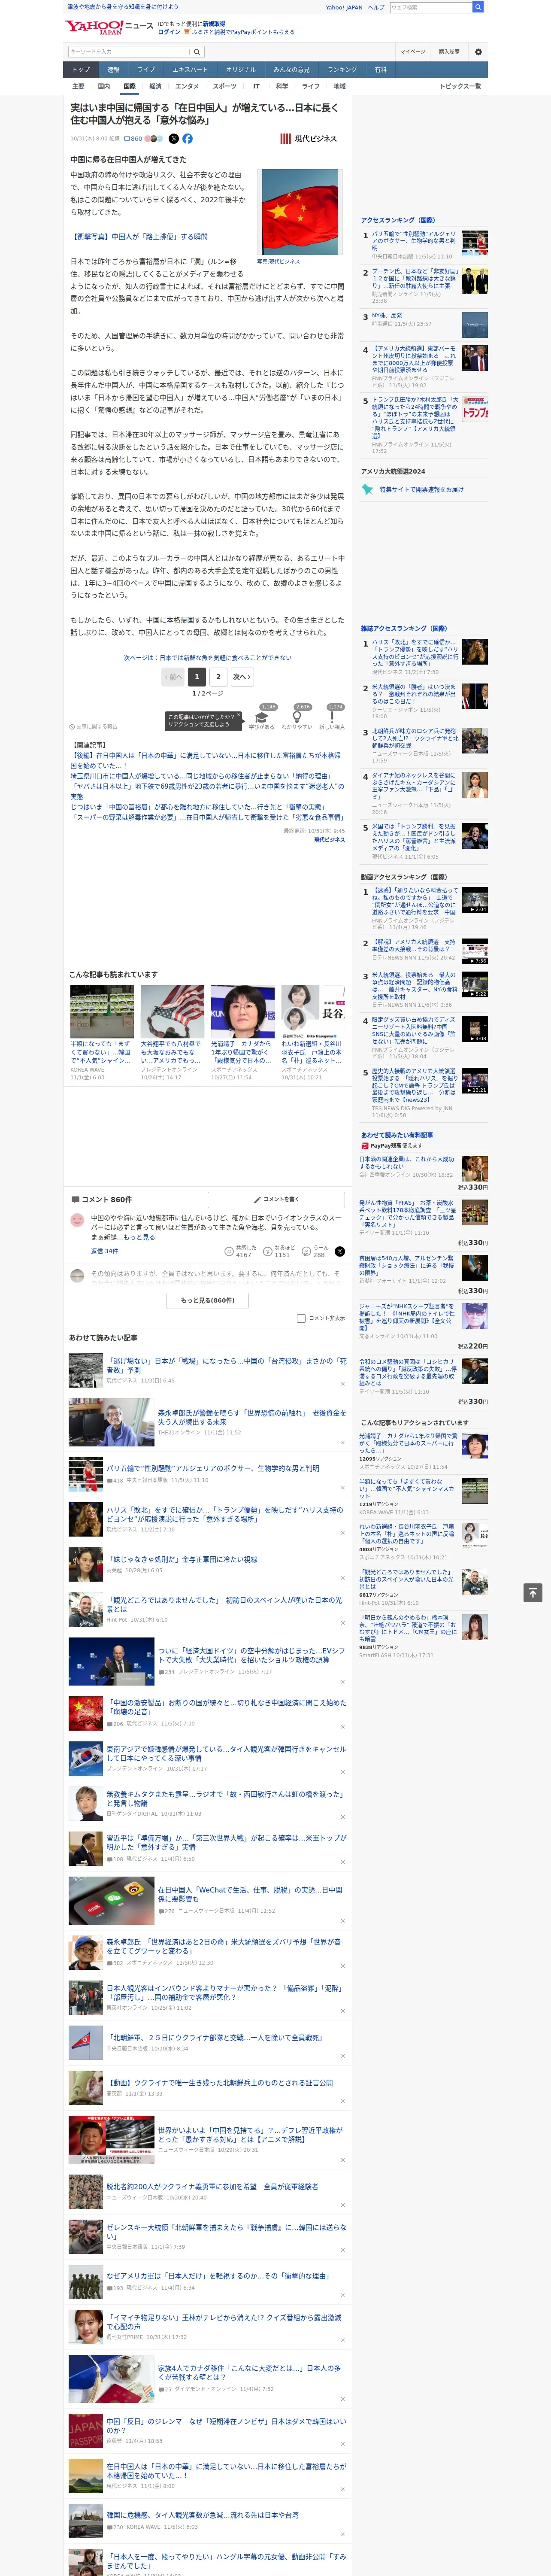Open マイページ
Image resolution: width=551 pixels, height=2576 pixels.
tap(413, 52)
